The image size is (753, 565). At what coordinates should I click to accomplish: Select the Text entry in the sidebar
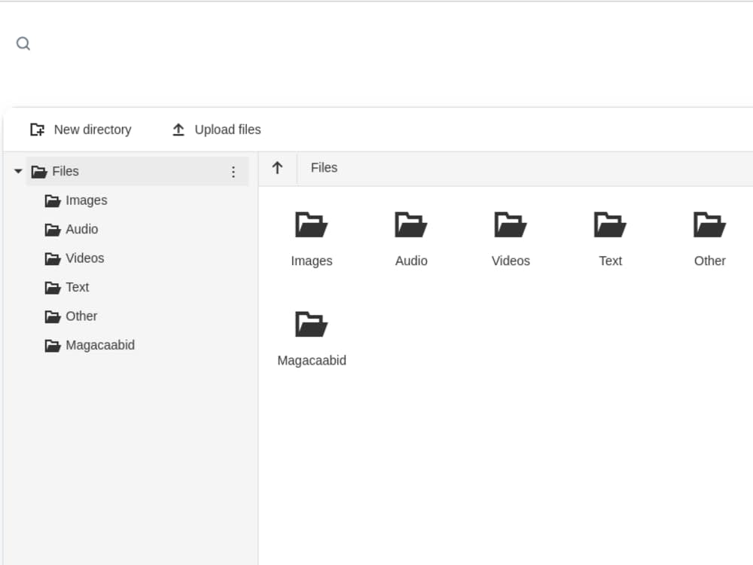coord(77,287)
